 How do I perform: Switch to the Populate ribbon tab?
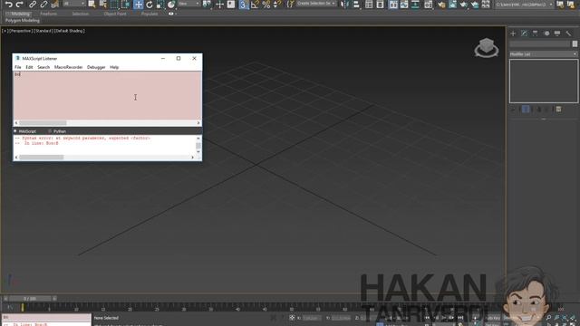point(150,14)
